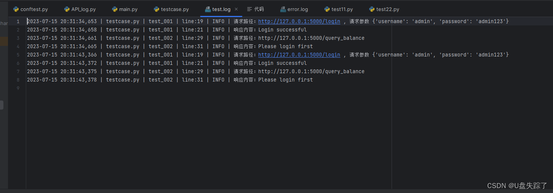Screen dimensions: 553x193
Task: Click 'Please login first' on line 8
Action: pyautogui.click(x=286, y=80)
